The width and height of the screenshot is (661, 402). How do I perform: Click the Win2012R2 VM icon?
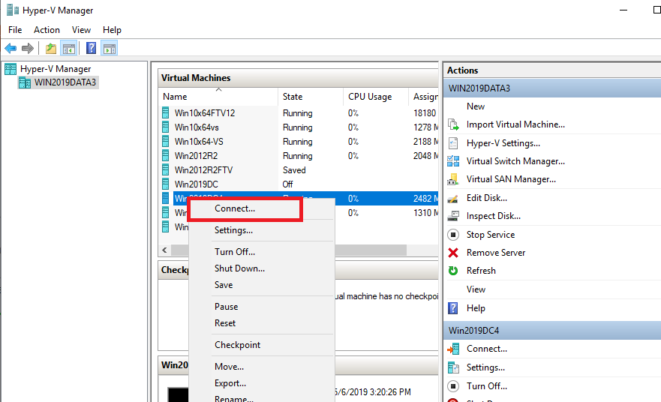(x=166, y=156)
